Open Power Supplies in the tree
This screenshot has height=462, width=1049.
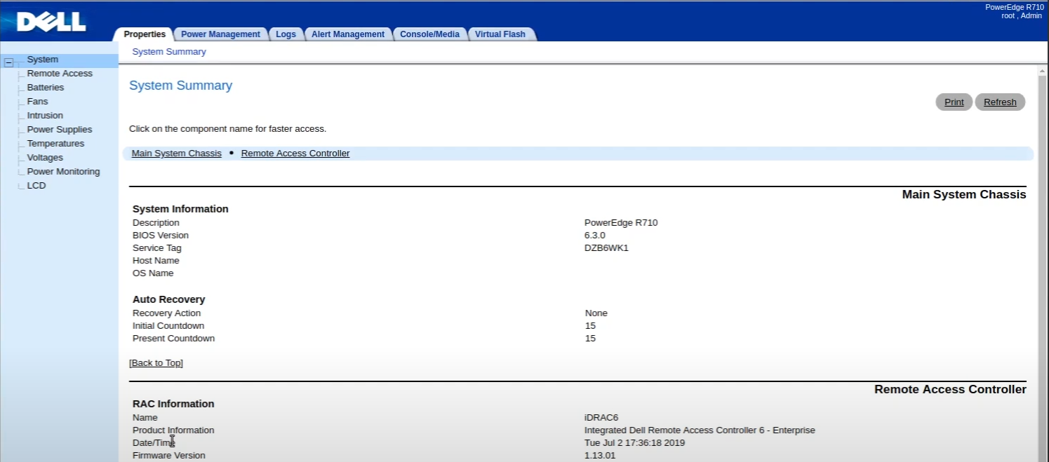pyautogui.click(x=60, y=130)
